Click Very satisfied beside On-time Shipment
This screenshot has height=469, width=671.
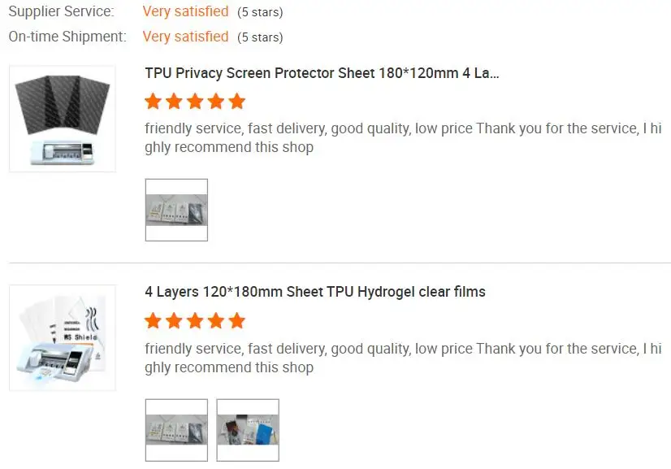185,37
